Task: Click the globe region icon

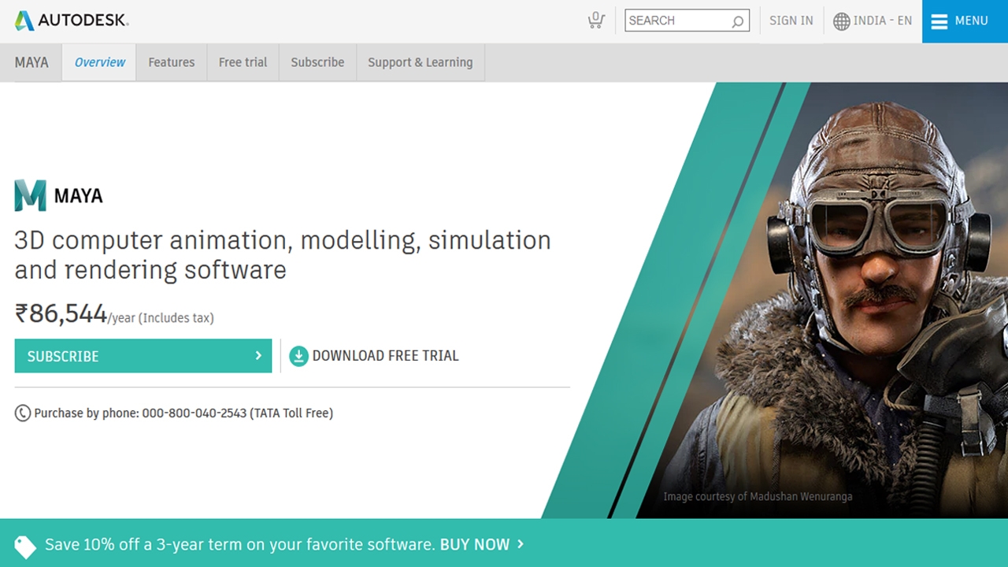Action: (x=842, y=21)
